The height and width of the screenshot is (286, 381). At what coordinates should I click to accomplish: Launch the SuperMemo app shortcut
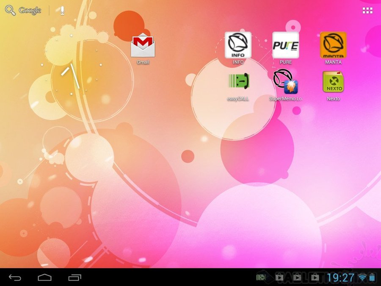[285, 82]
